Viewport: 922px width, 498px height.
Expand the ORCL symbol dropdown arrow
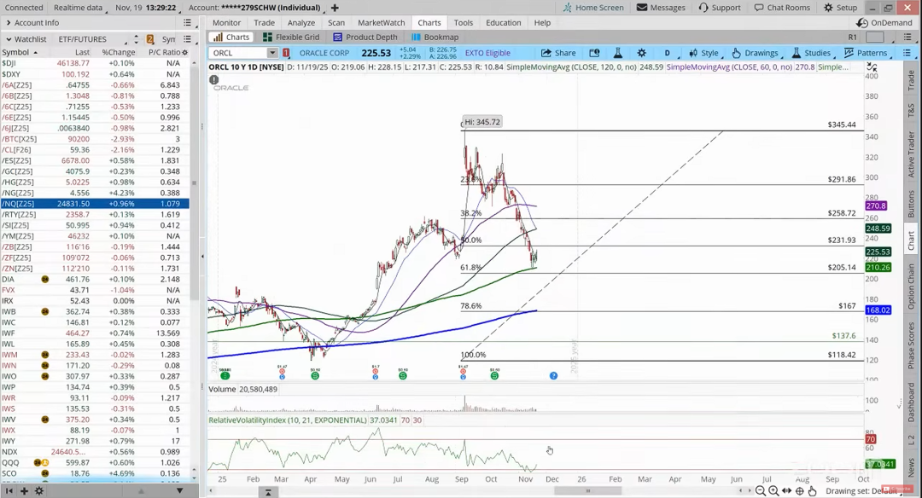tap(272, 53)
